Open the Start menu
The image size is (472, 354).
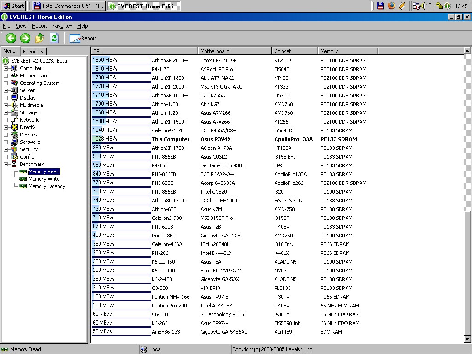[x=13, y=6]
